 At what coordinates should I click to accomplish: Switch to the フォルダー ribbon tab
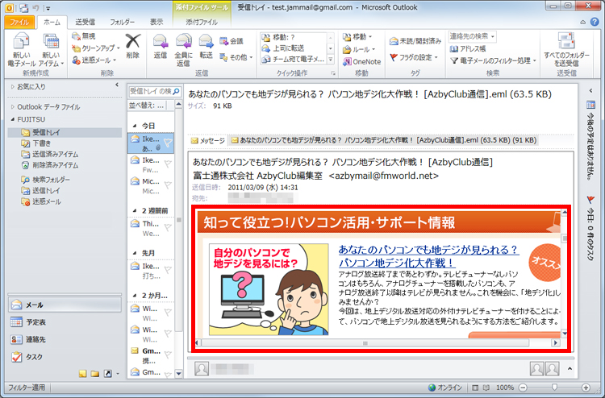click(x=123, y=22)
